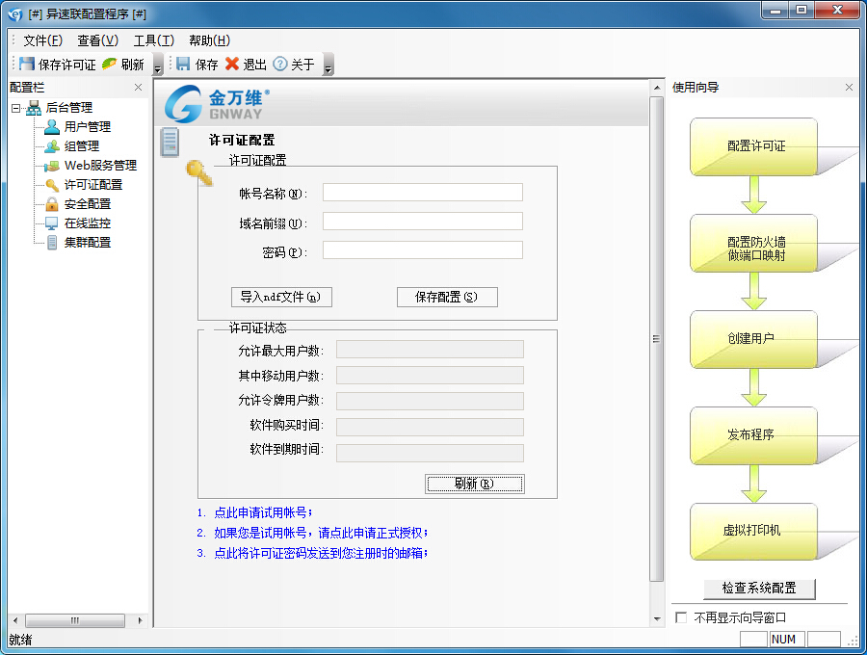This screenshot has height=655, width=867.
Task: Click inside the 密码 input field
Action: (x=424, y=249)
